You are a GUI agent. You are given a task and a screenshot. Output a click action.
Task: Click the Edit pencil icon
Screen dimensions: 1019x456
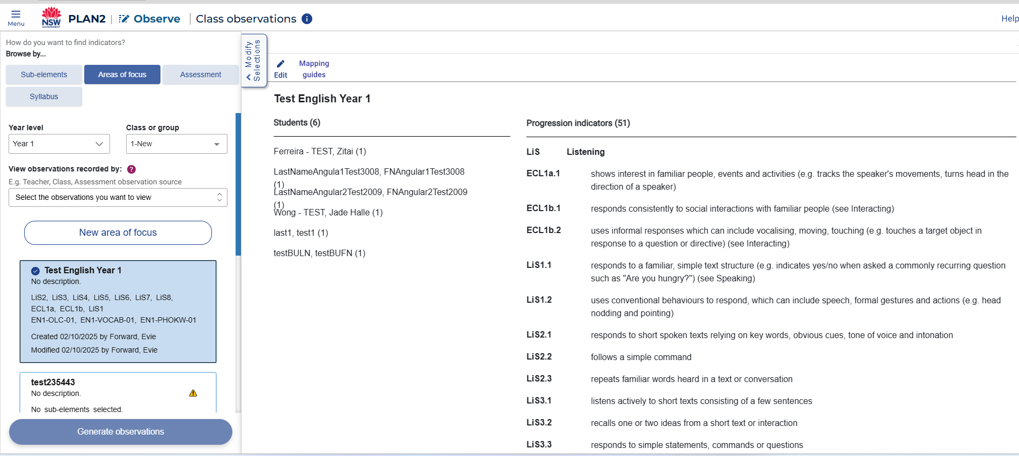[281, 64]
